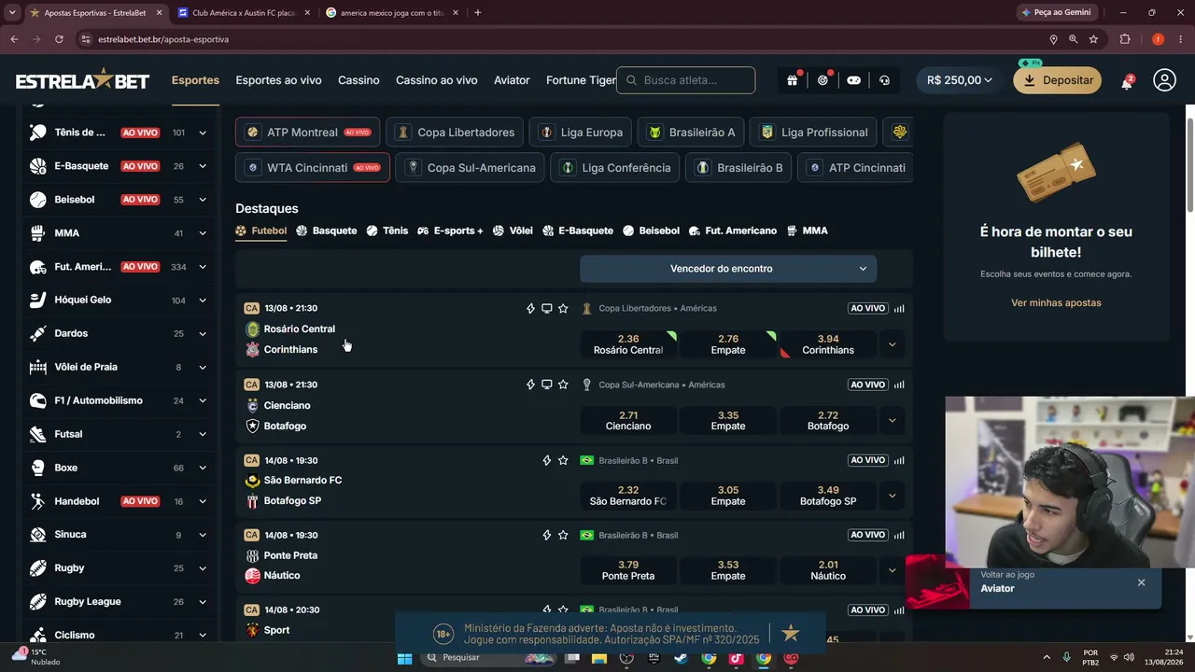Switch to the Tênis highlights tab
Screen dimensions: 1195x672
coord(387,231)
